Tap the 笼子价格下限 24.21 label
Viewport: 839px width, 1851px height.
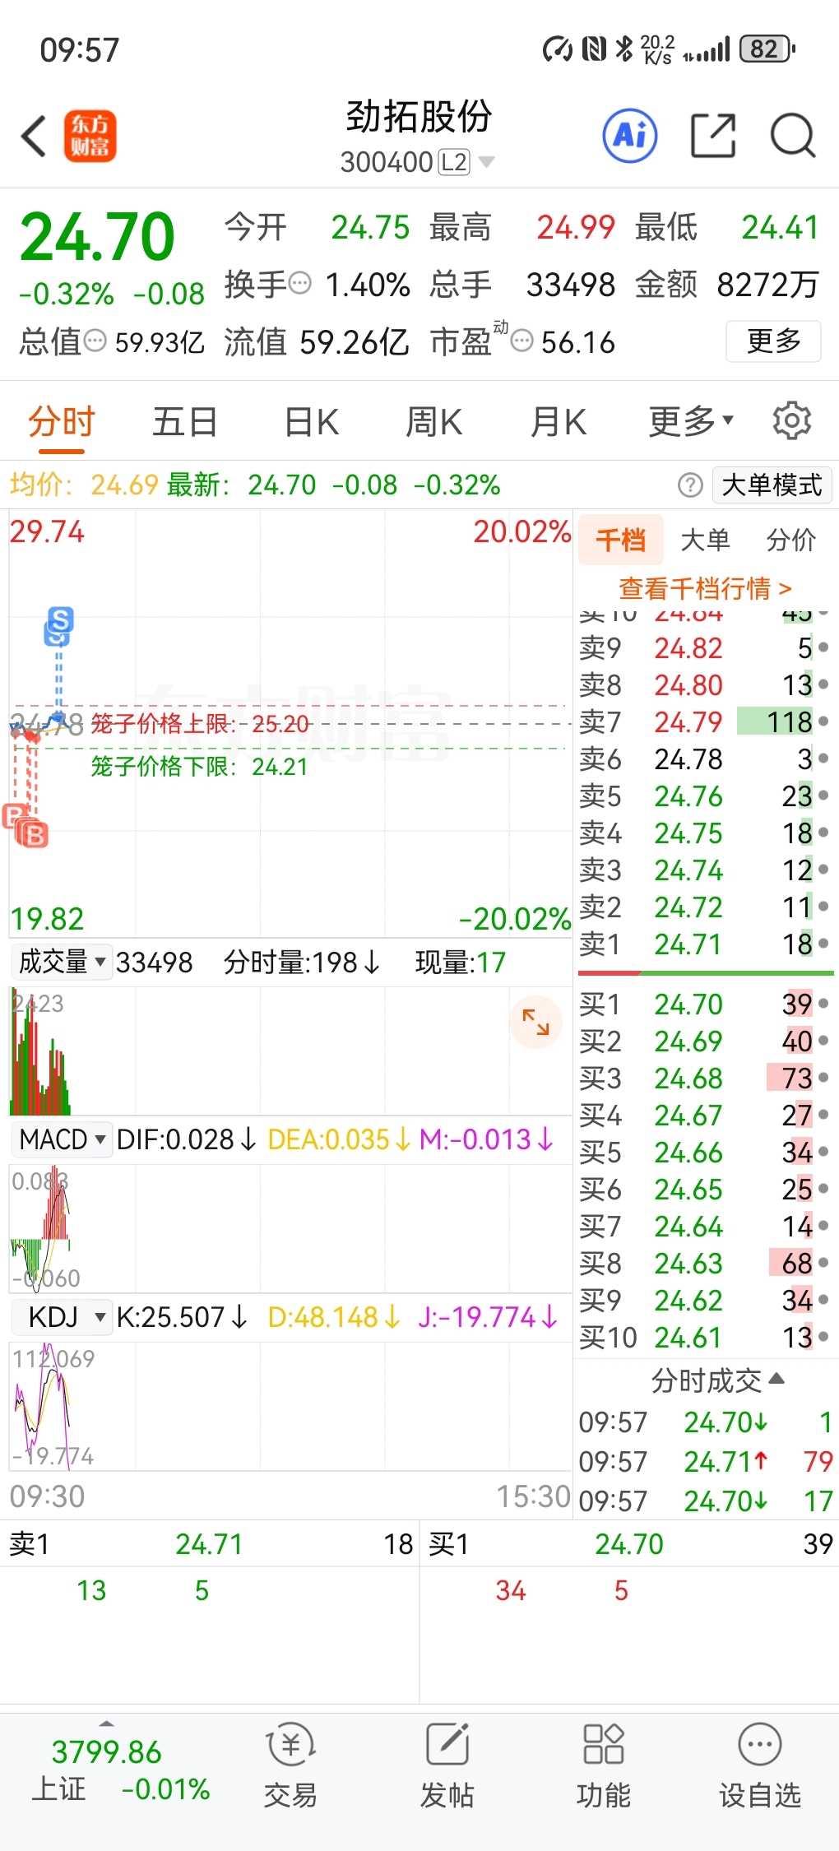(199, 767)
